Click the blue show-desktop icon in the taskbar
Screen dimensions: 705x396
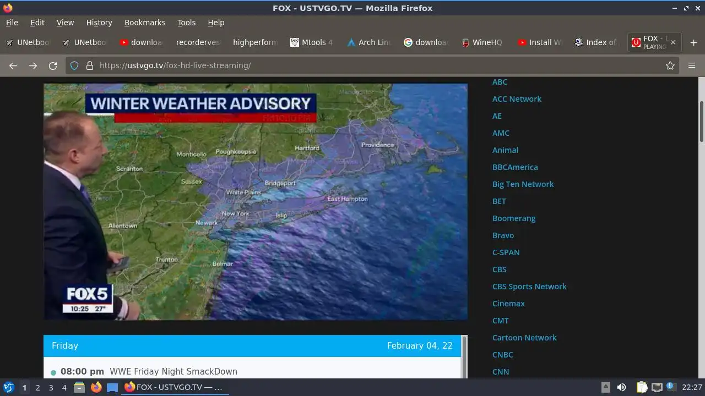112,387
